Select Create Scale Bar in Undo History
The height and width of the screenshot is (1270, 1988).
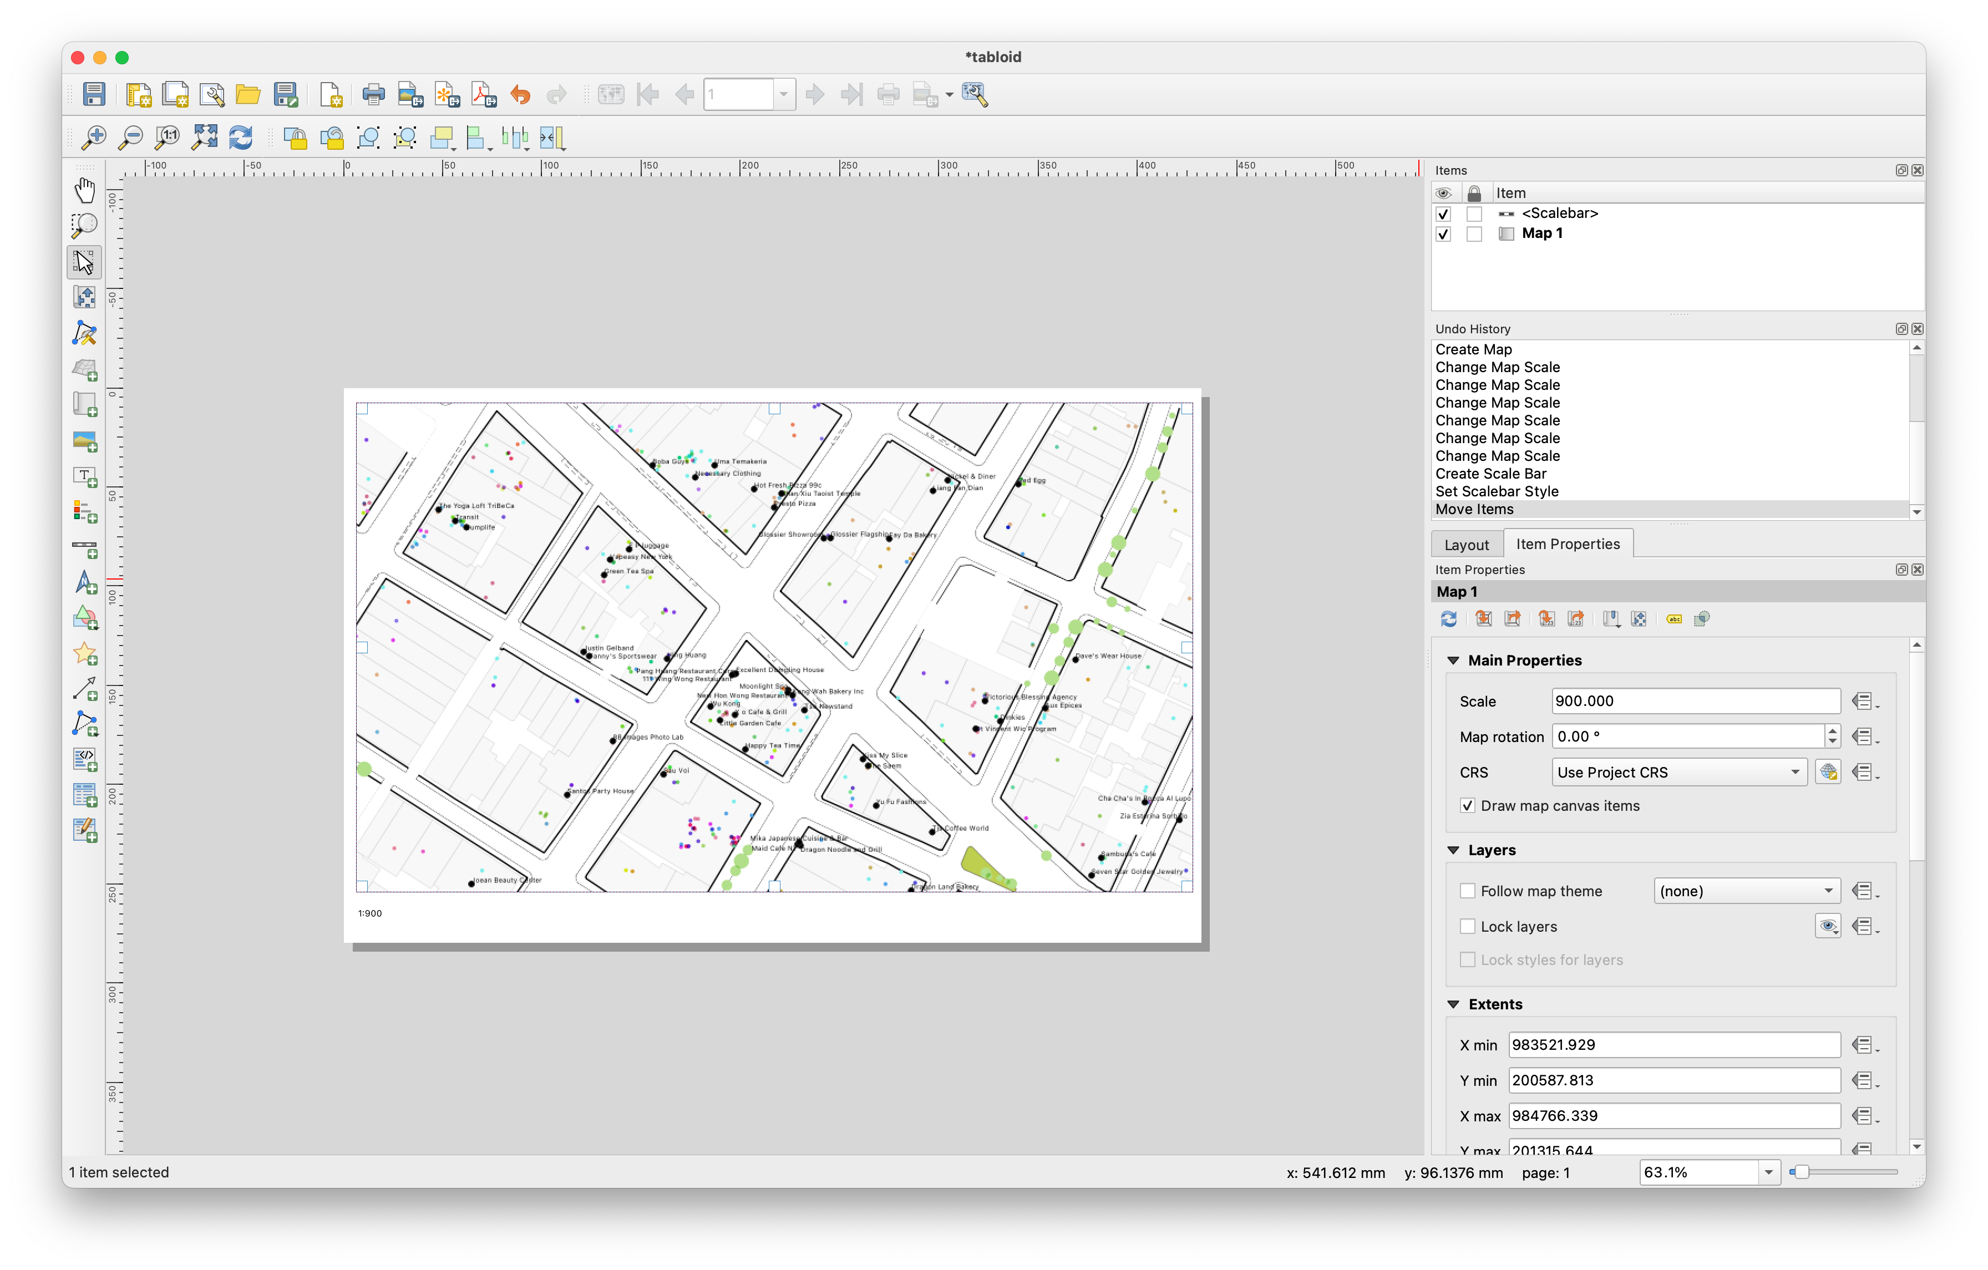pyautogui.click(x=1490, y=474)
